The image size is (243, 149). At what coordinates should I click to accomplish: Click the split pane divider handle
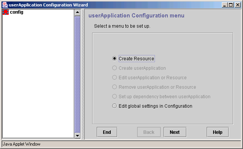tap(83, 74)
